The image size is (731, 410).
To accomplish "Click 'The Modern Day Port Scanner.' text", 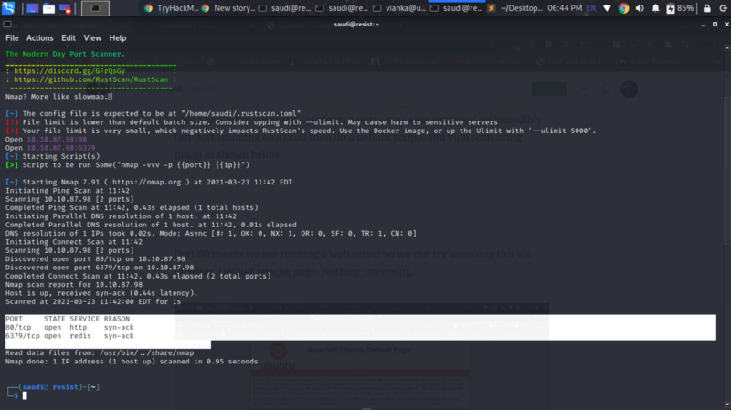I will (65, 54).
